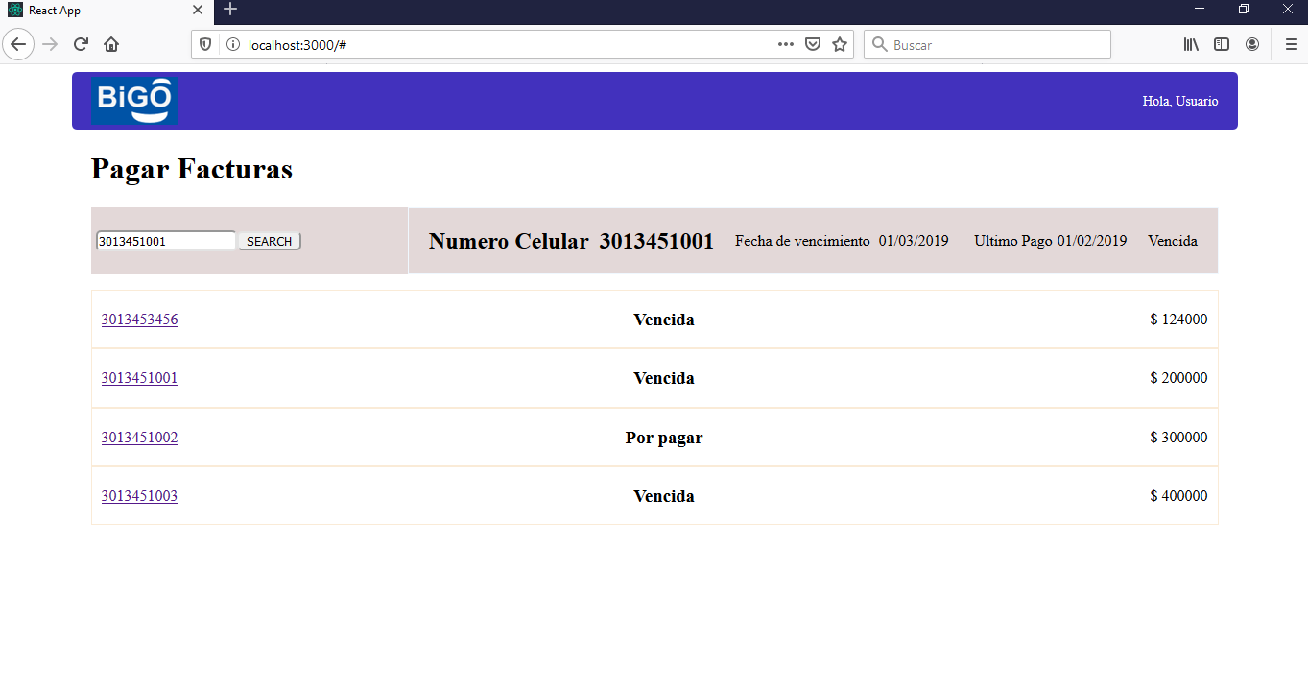Screen dimensions: 1308x688
Task: Open the Library bookmarks and history icon
Action: pos(1191,44)
